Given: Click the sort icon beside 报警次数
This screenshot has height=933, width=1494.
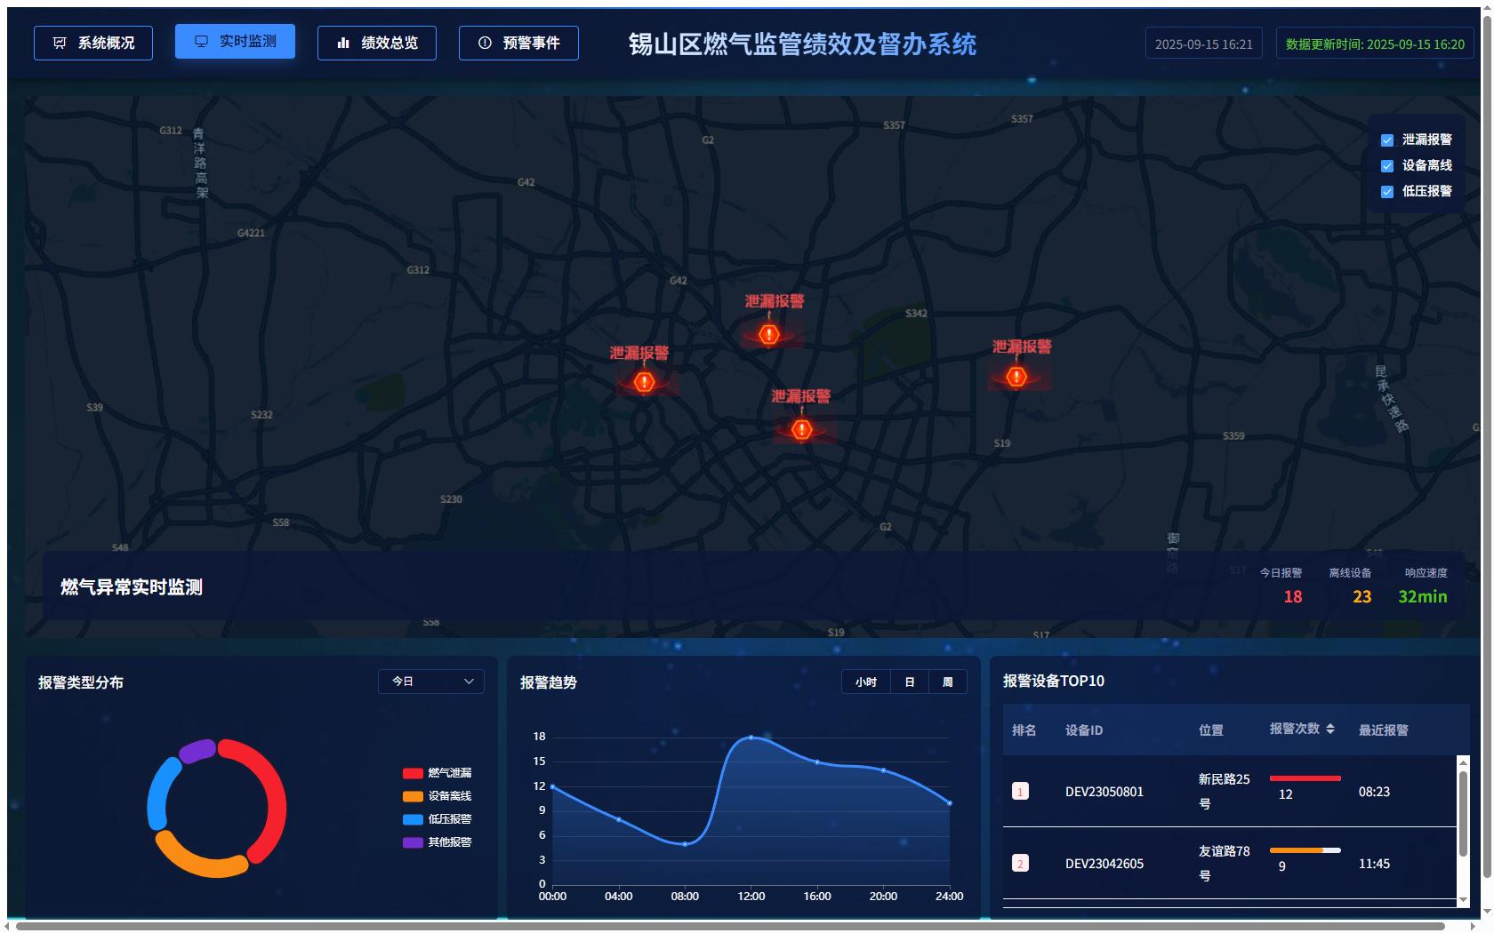Looking at the screenshot, I should click(1330, 729).
